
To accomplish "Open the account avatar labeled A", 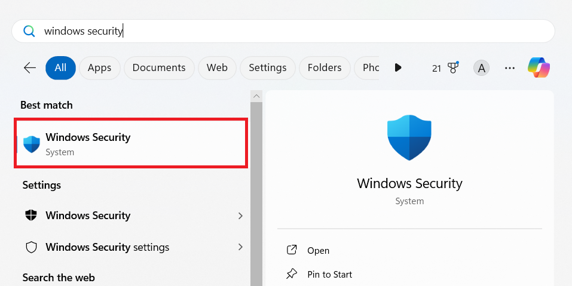I will coord(482,68).
